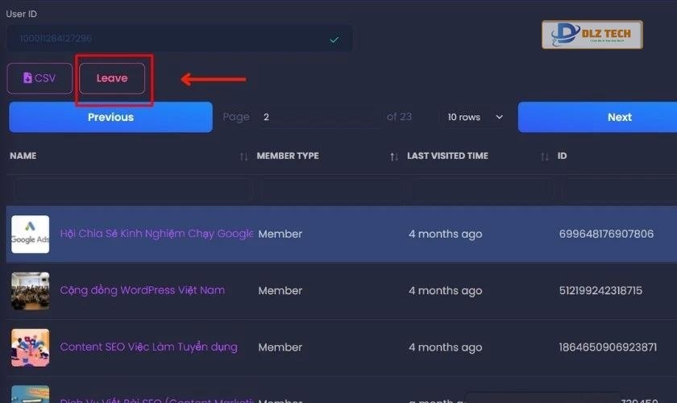The image size is (677, 403).
Task: Click the sort arrows icon beside NAME
Action: click(x=243, y=157)
